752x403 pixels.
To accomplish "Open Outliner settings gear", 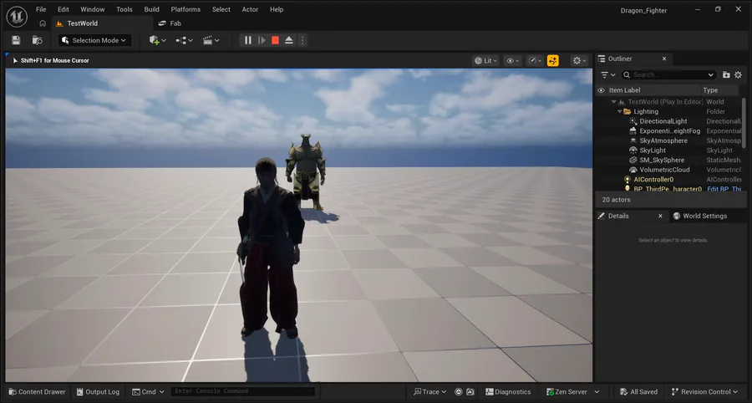I will (x=738, y=75).
